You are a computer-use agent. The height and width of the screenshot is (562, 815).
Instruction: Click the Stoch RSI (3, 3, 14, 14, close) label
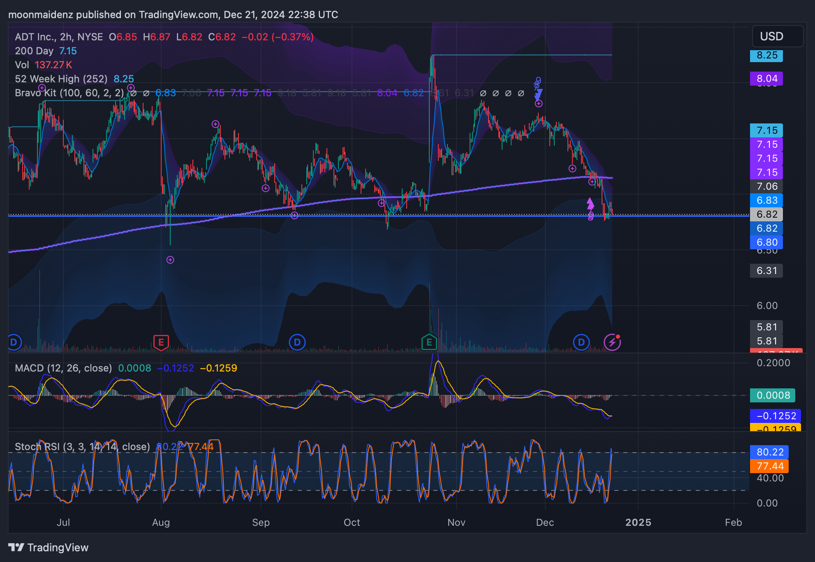point(82,447)
